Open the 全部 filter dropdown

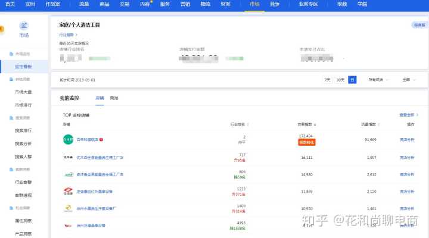point(409,79)
